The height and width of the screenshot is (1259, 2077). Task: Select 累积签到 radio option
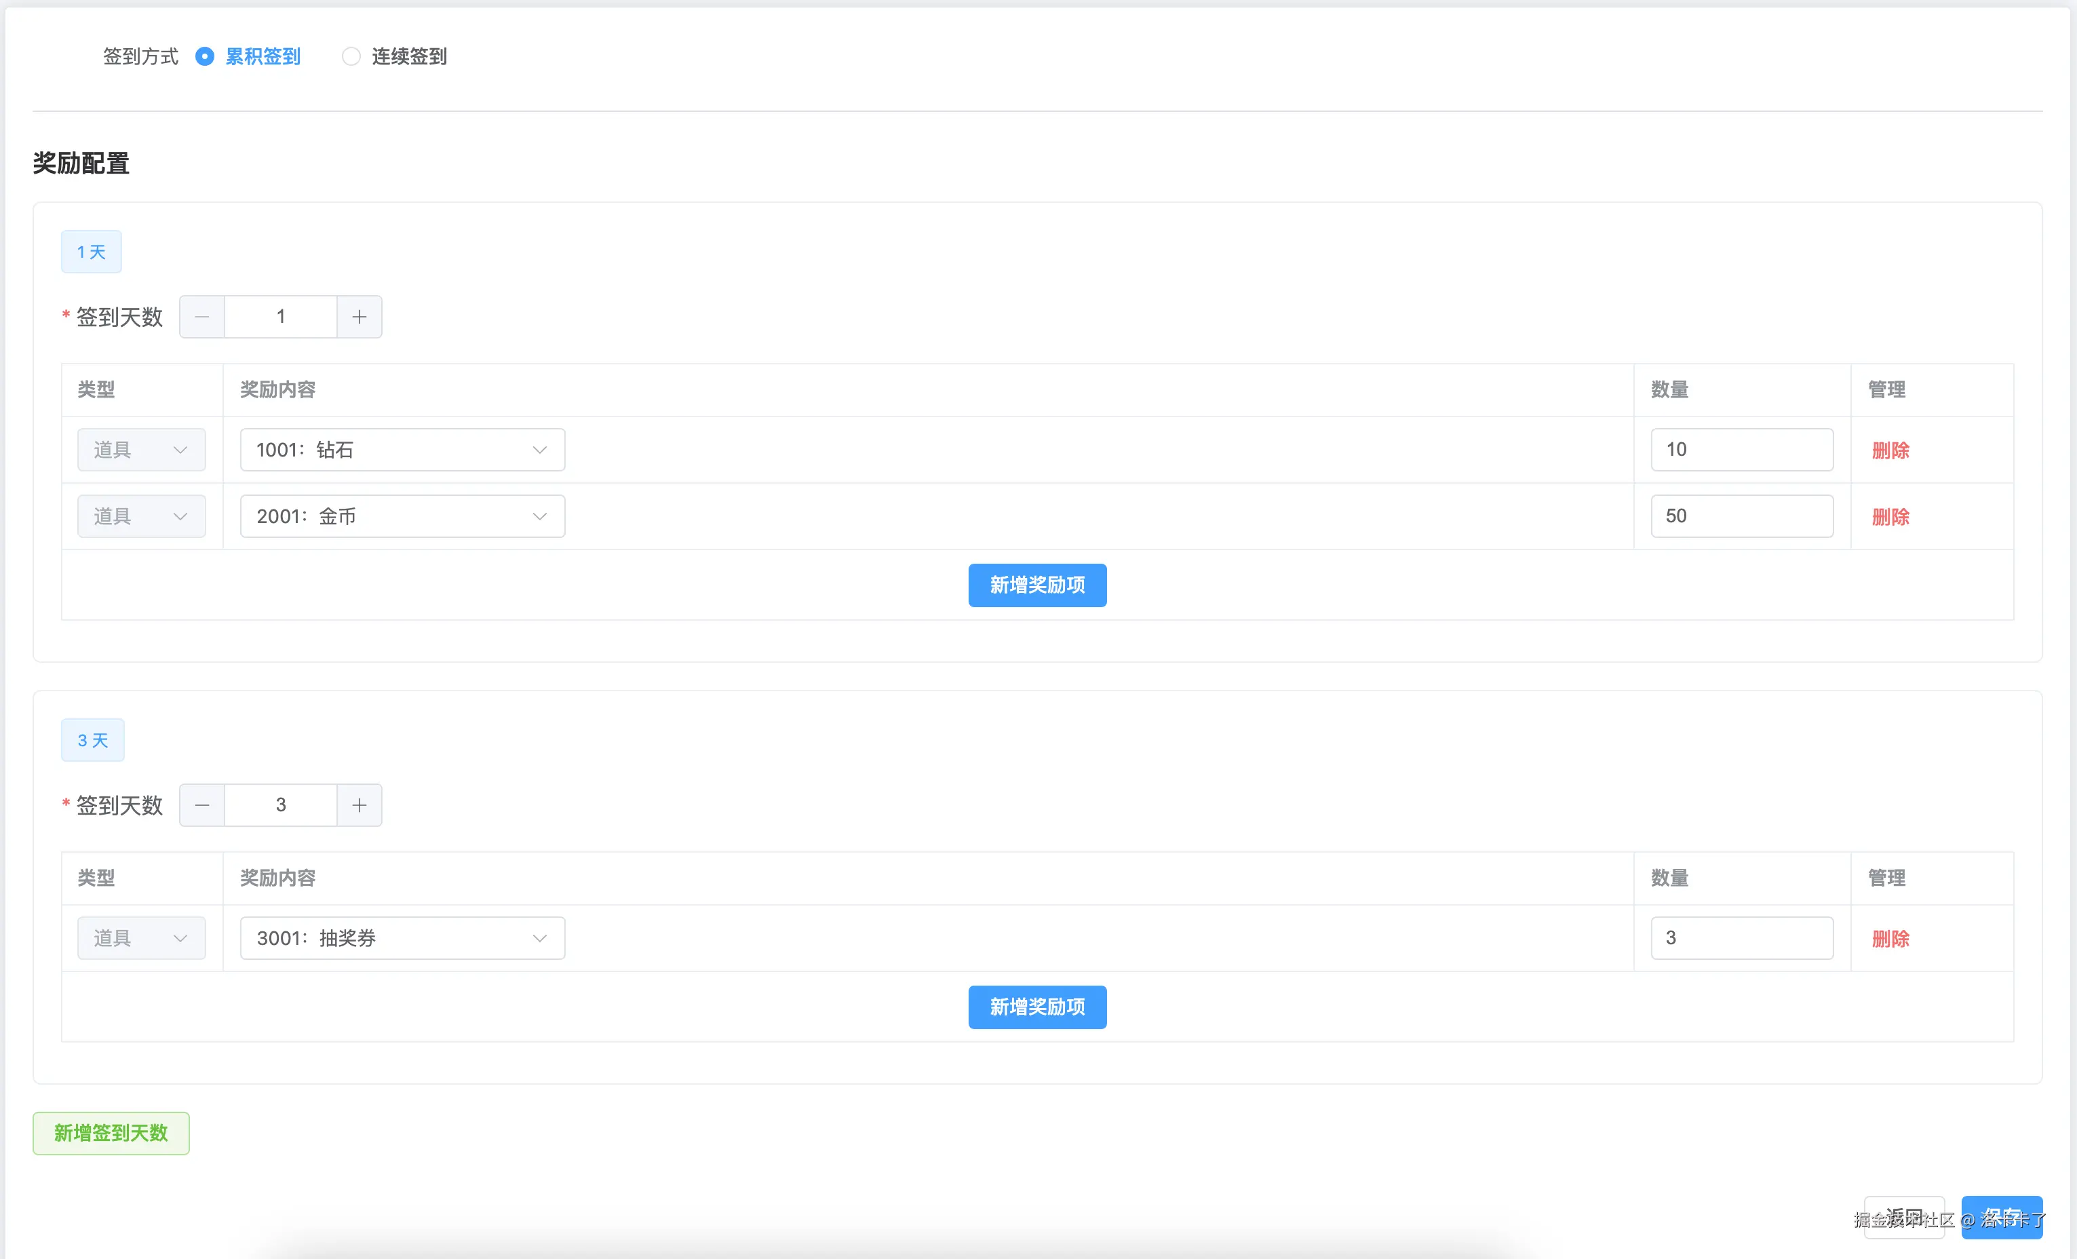(x=205, y=56)
